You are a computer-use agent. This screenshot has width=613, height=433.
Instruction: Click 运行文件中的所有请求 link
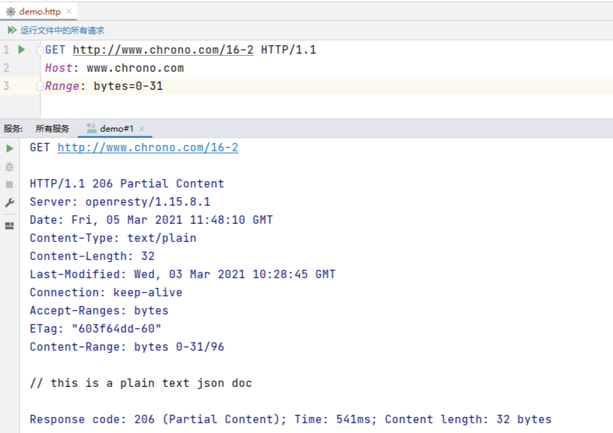point(62,31)
